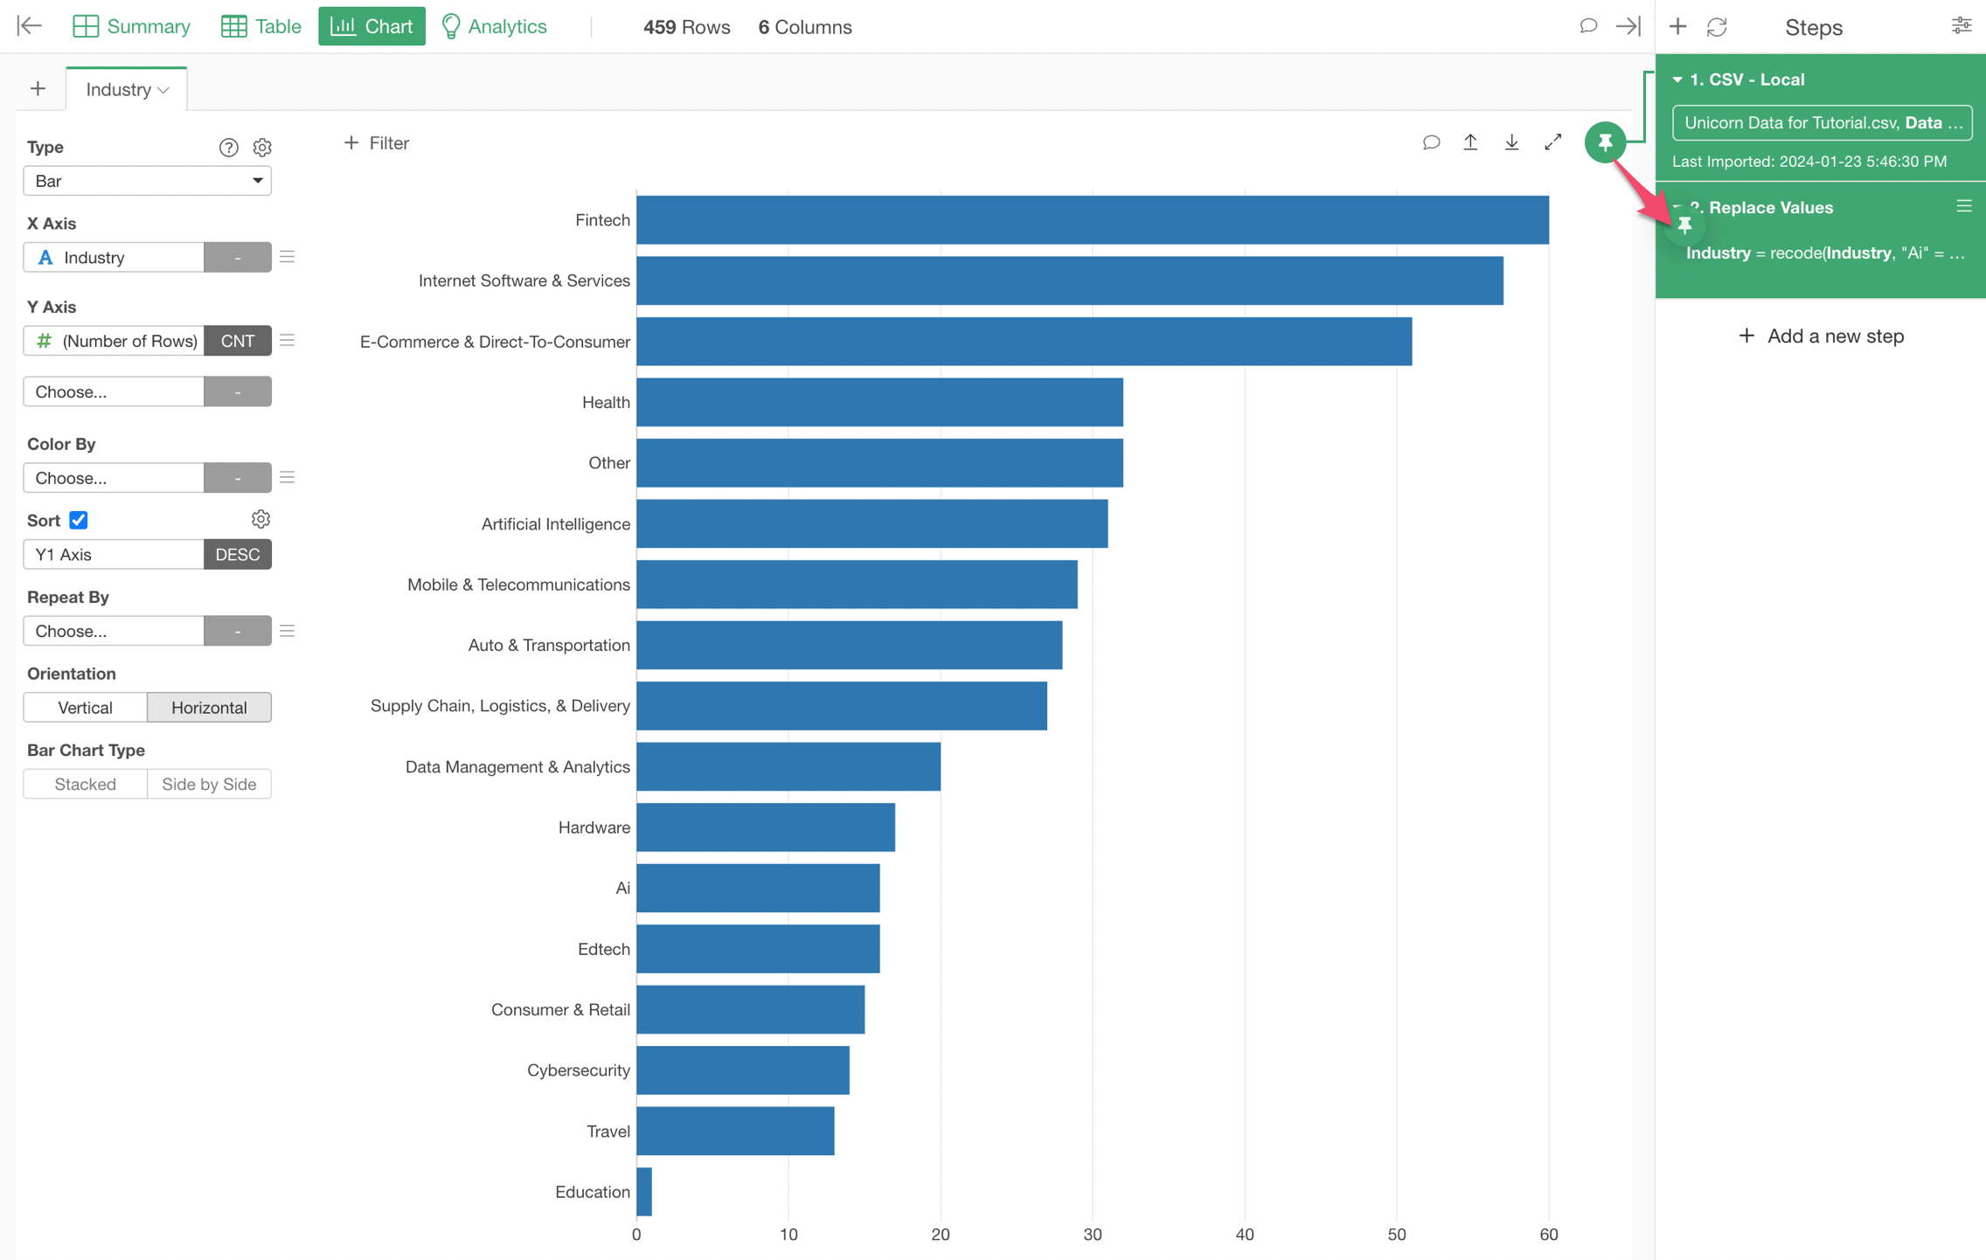
Task: Click the Type help question mark
Action: (x=228, y=147)
